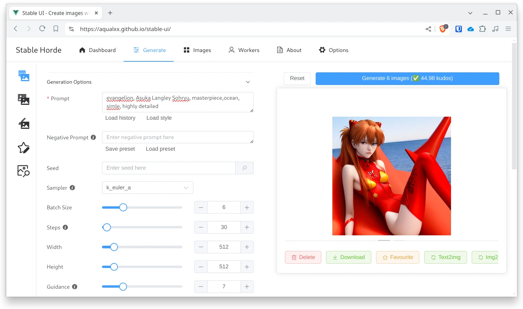The width and height of the screenshot is (523, 309).
Task: Select the image-to-image sidebar icon
Action: pos(24,99)
